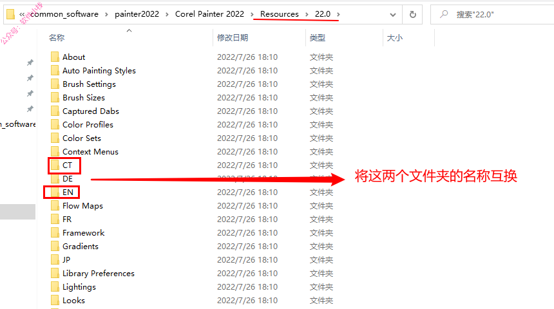Select the "Library Preferences" folder name

coord(99,274)
